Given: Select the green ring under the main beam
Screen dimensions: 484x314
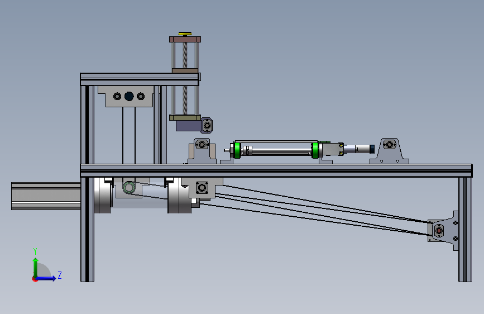Looking at the screenshot, I should pyautogui.click(x=129, y=188).
